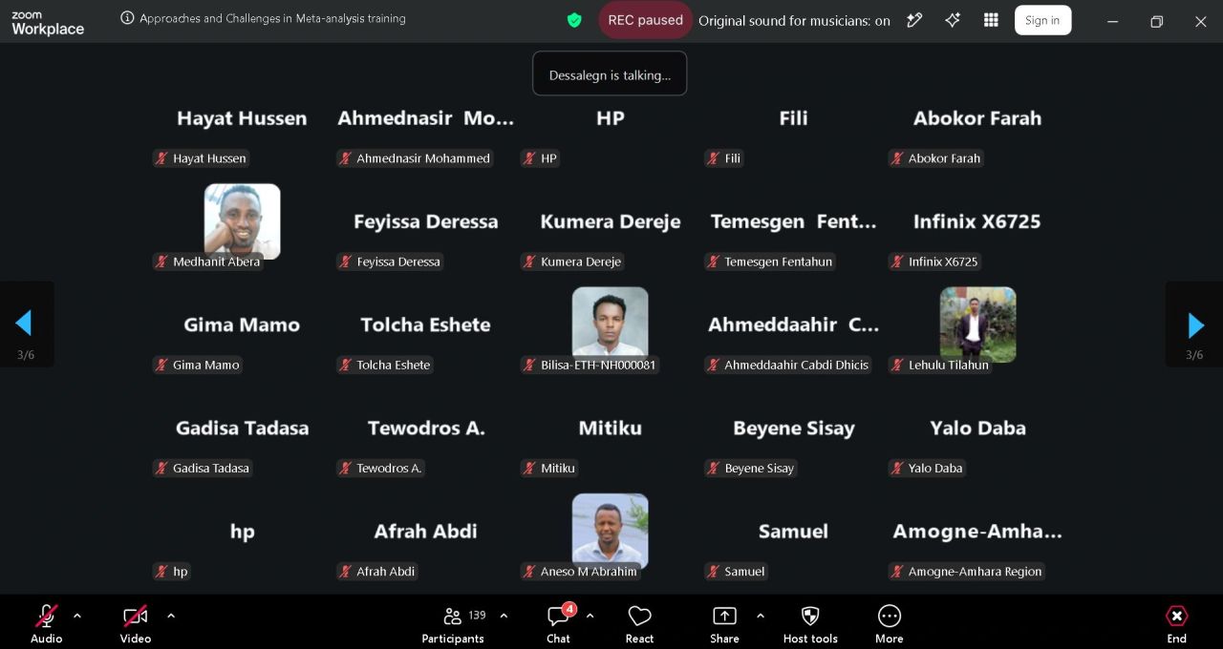This screenshot has width=1223, height=649.
Task: Open Host tools
Action: (x=810, y=624)
